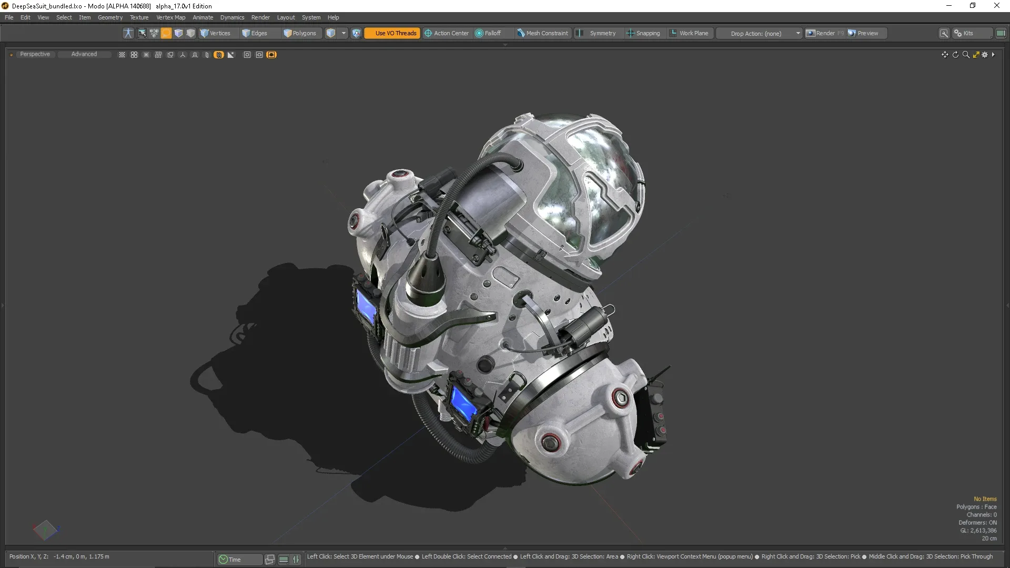Click the Time button in status bar
1010x568 pixels.
pos(239,560)
